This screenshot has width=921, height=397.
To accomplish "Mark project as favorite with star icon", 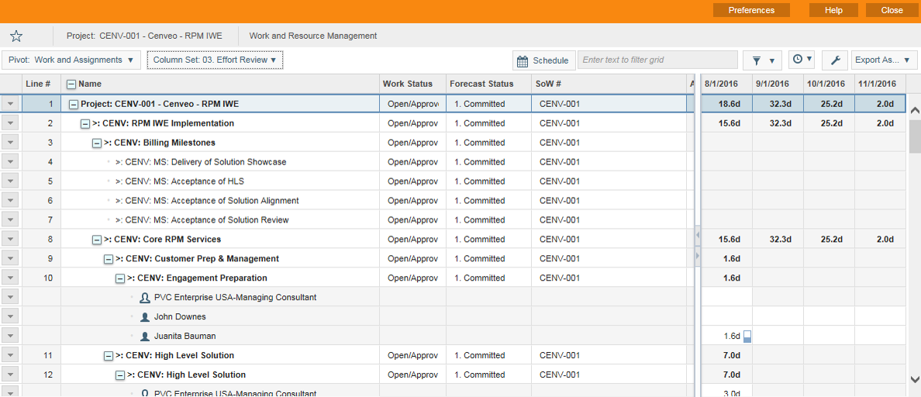I will 16,36.
